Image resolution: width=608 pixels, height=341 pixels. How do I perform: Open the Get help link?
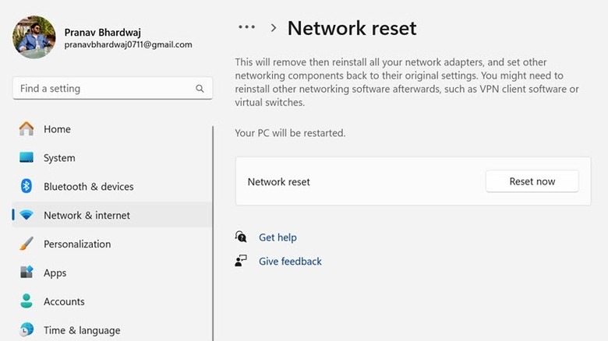point(277,237)
